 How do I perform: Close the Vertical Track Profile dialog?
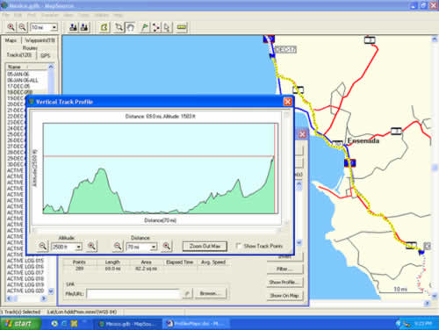288,102
